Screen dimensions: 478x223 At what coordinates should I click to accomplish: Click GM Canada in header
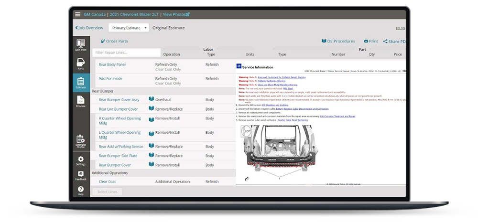pyautogui.click(x=95, y=14)
